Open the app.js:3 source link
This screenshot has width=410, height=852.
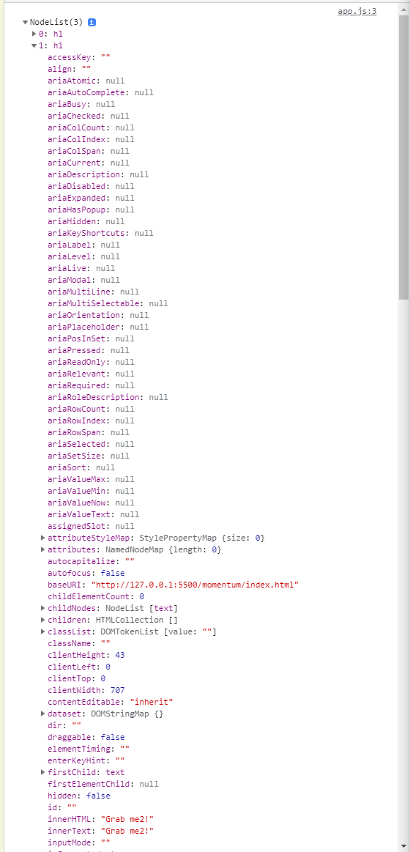click(x=357, y=11)
